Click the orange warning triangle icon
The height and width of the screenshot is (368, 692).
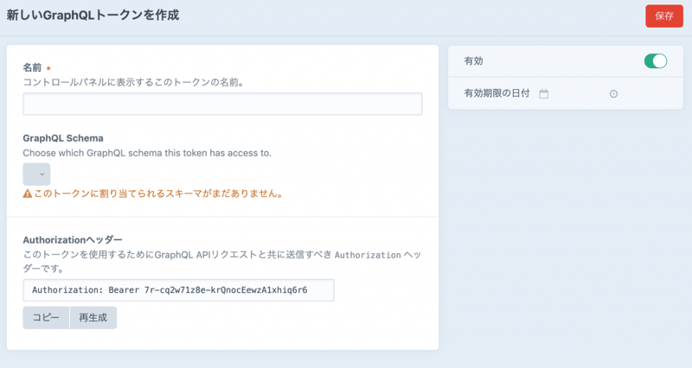coord(27,194)
